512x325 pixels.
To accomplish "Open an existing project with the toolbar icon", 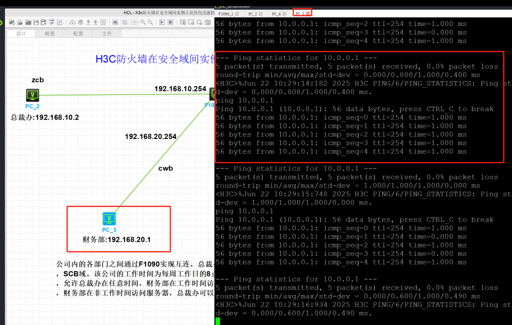I will (20, 22).
